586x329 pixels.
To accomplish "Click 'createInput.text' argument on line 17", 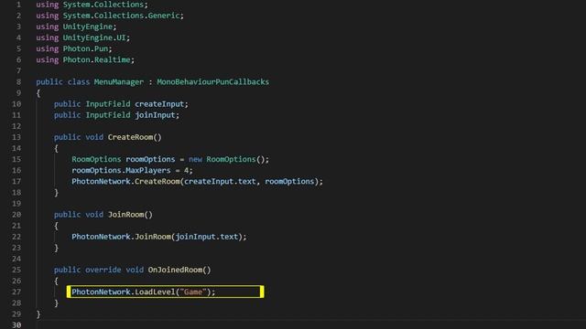I will point(220,182).
